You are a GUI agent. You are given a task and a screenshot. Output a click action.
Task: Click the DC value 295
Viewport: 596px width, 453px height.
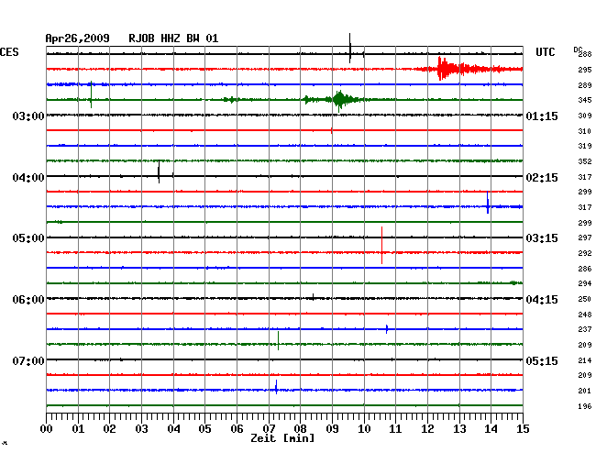585,70
